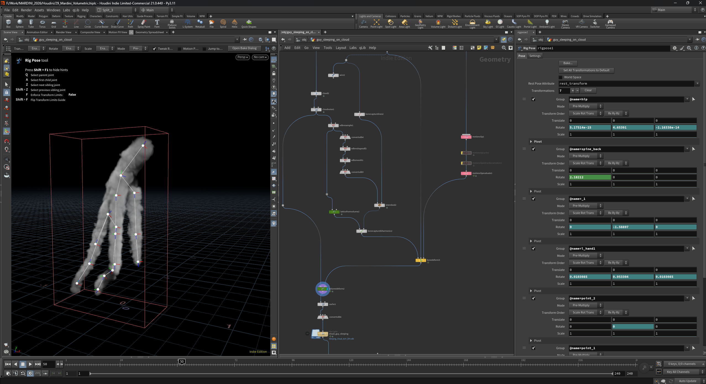The height and width of the screenshot is (384, 706).
Task: Open the Rest Pose Attribute dropdown arrow
Action: click(x=697, y=83)
